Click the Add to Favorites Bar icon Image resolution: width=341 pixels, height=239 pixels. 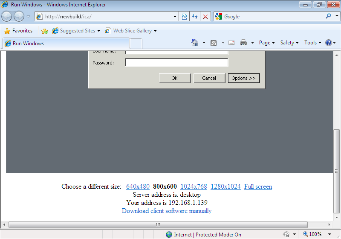pos(44,31)
